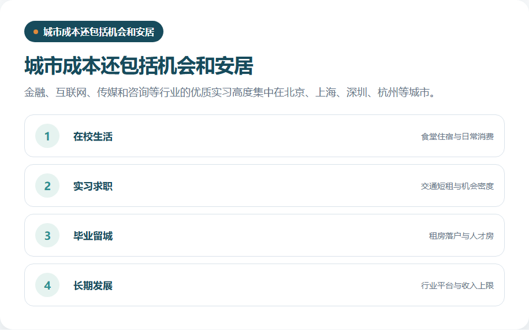Image resolution: width=529 pixels, height=330 pixels.
Task: Click the number 3 circle badge
Action: [x=47, y=235]
